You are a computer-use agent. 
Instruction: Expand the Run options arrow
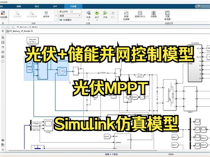tap(97, 20)
